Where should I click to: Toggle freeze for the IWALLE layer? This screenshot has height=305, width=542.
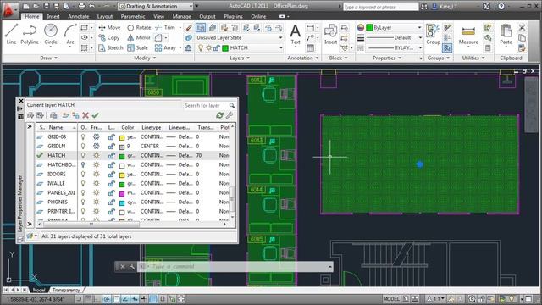96,183
